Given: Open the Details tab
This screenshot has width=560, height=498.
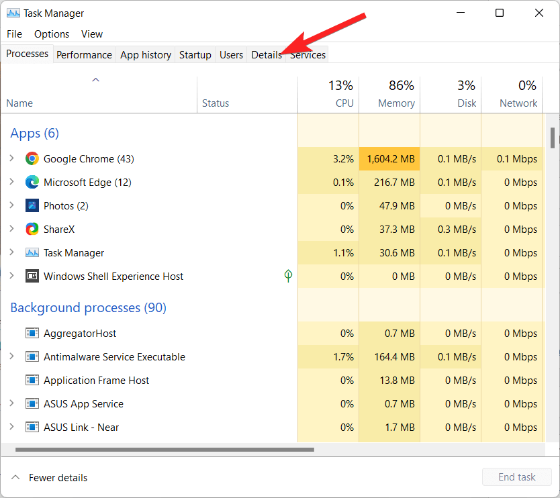Looking at the screenshot, I should 266,54.
